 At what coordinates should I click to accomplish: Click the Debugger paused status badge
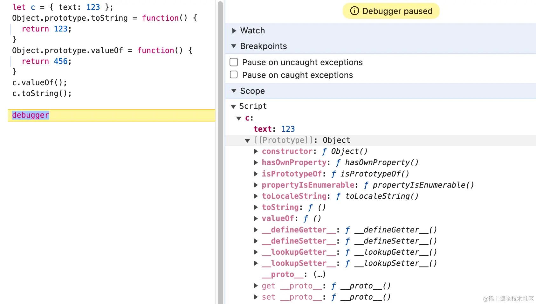(391, 11)
